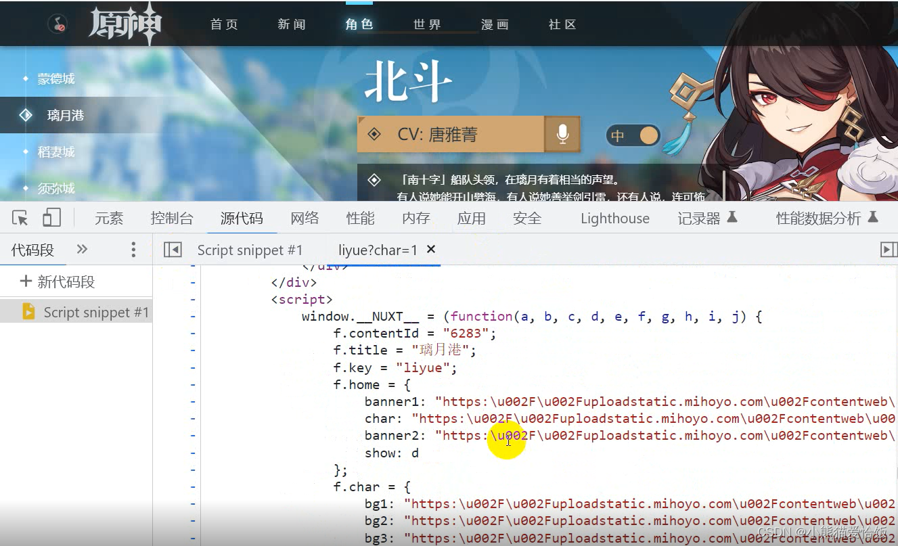
Task: Click the window.__NUXT__ code line
Action: (x=532, y=316)
